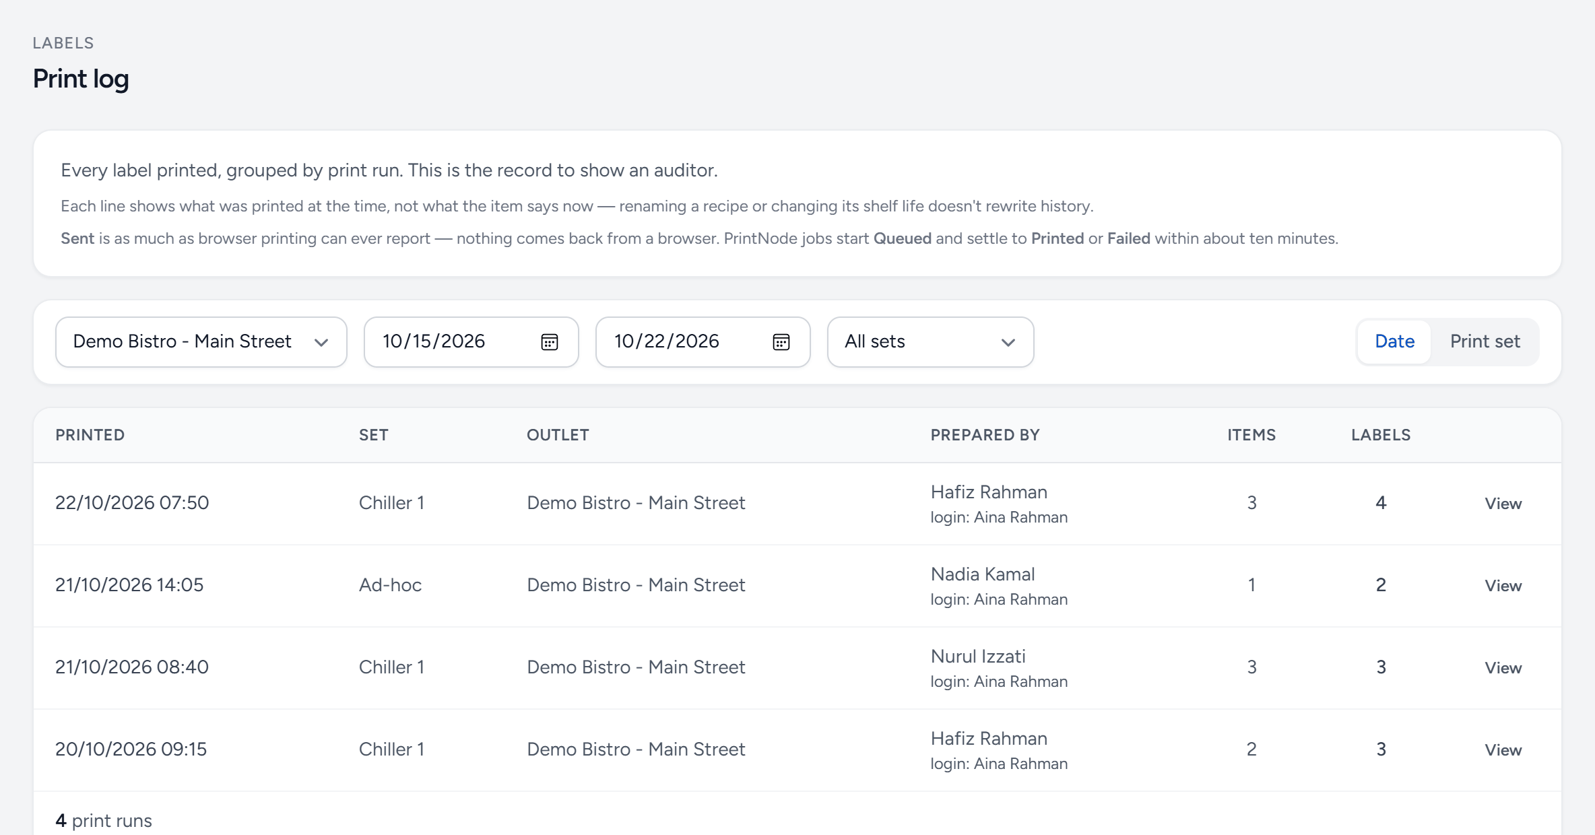The width and height of the screenshot is (1595, 835).
Task: Click the PRINTED column header
Action: click(x=90, y=435)
